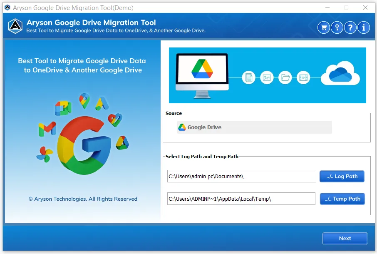Minimize the application window
This screenshot has height=254, width=377.
327,7
